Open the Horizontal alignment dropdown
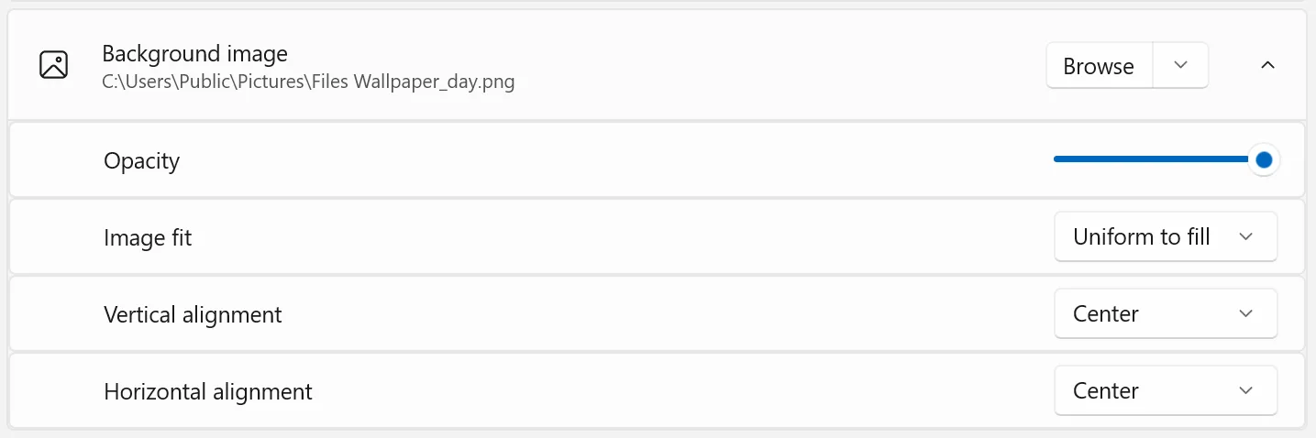This screenshot has height=438, width=1316. point(1165,391)
